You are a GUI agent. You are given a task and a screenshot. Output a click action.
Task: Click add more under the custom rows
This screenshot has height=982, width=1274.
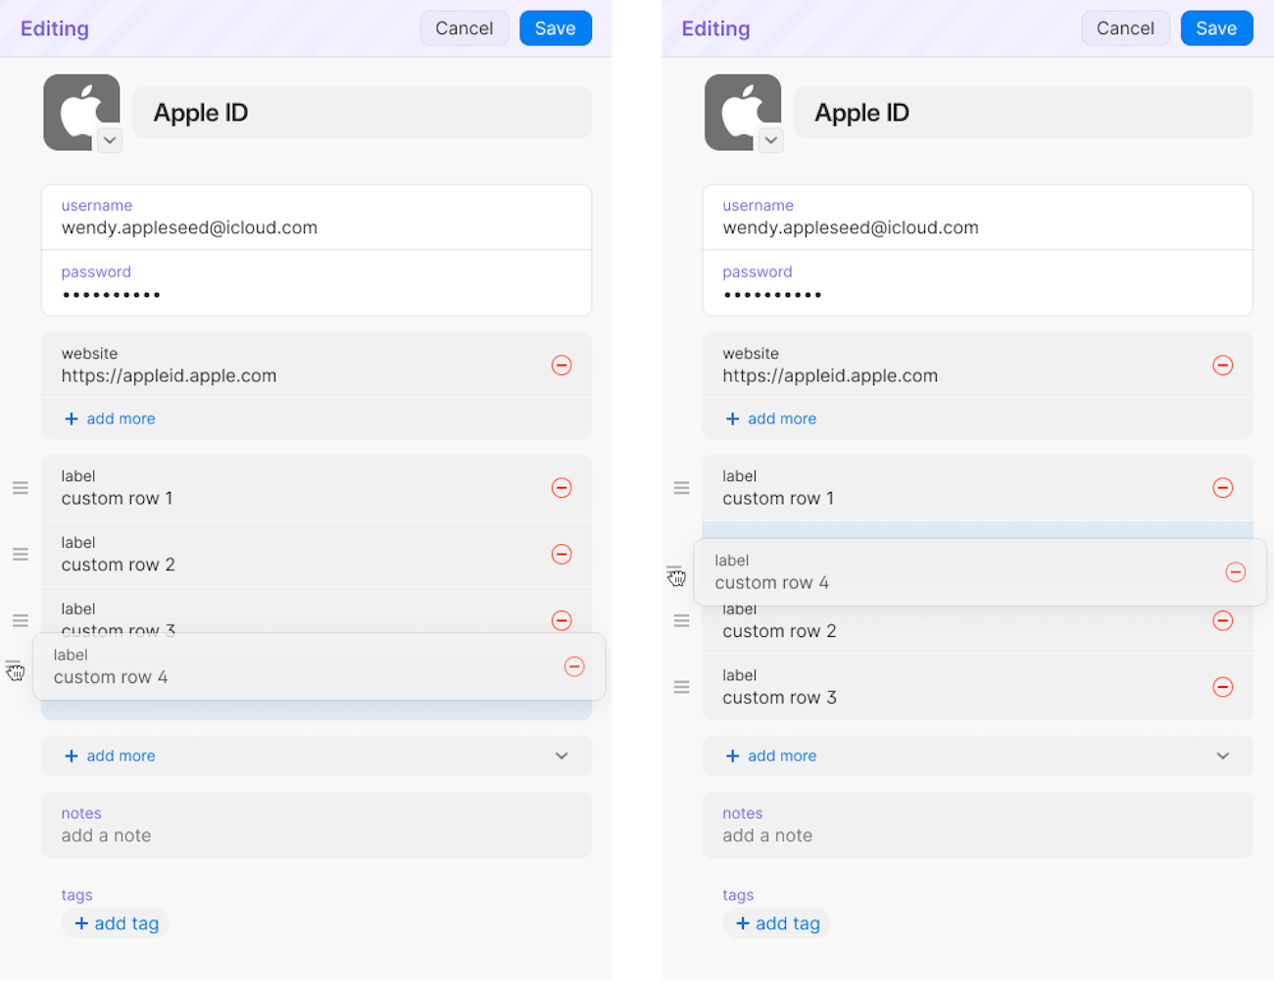tap(109, 756)
